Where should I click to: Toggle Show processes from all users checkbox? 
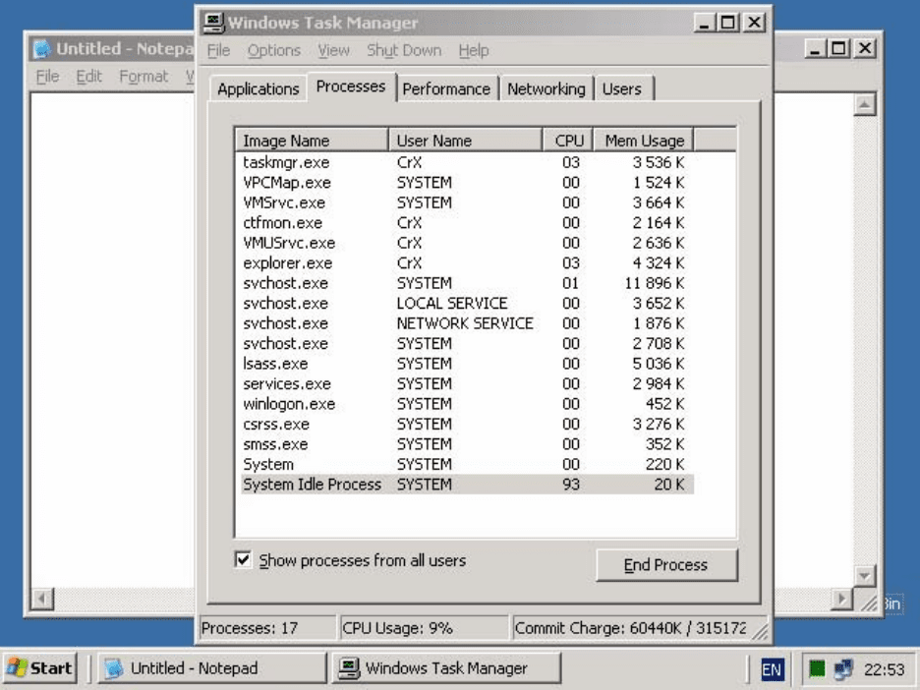[243, 559]
